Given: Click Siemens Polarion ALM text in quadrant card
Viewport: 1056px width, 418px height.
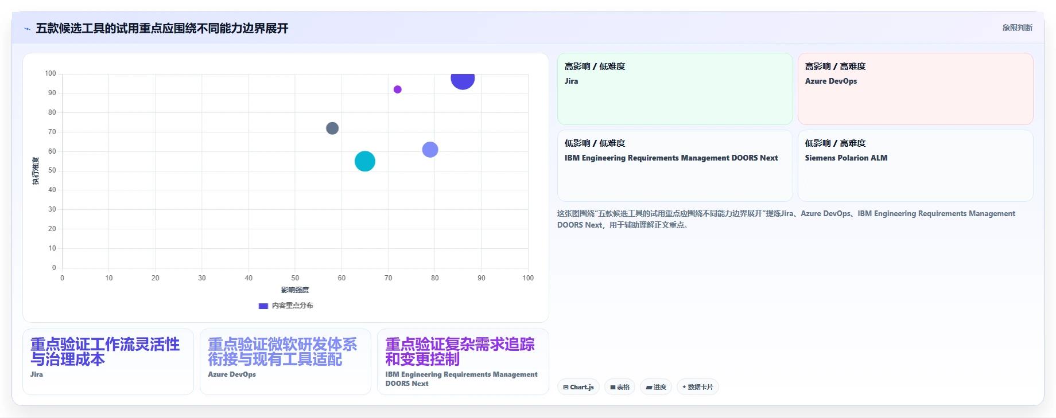Looking at the screenshot, I should (846, 158).
